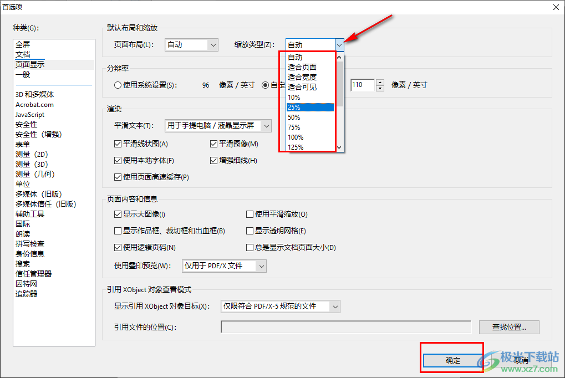The image size is (565, 378).
Task: Select 使用系统设置 resolution radio
Action: [118, 85]
